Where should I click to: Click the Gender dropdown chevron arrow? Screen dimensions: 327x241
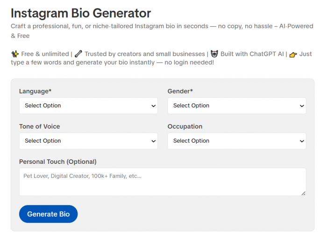(x=302, y=106)
